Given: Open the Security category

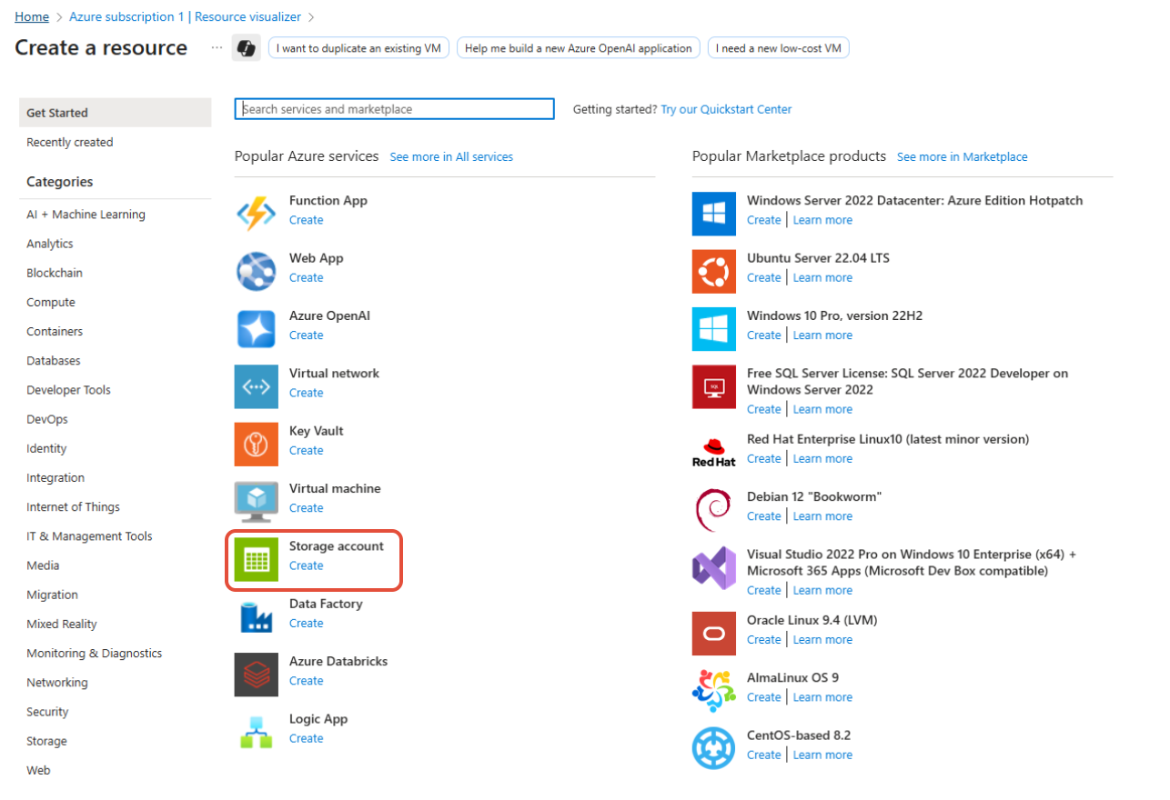Looking at the screenshot, I should [47, 712].
